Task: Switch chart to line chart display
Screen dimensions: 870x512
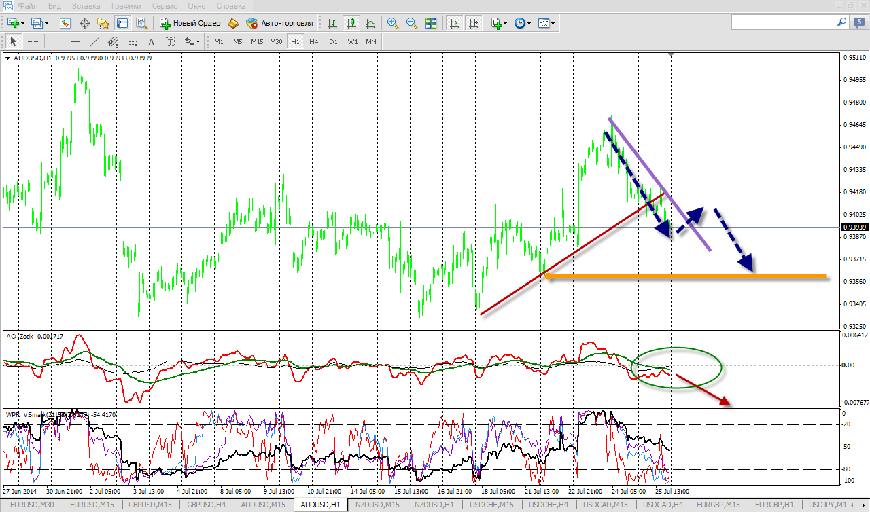Action: 370,23
